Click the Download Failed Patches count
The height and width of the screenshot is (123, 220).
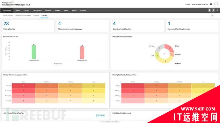(114, 23)
